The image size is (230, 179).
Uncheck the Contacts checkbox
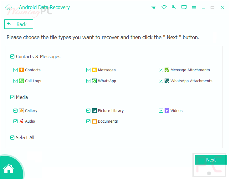tap(15, 70)
